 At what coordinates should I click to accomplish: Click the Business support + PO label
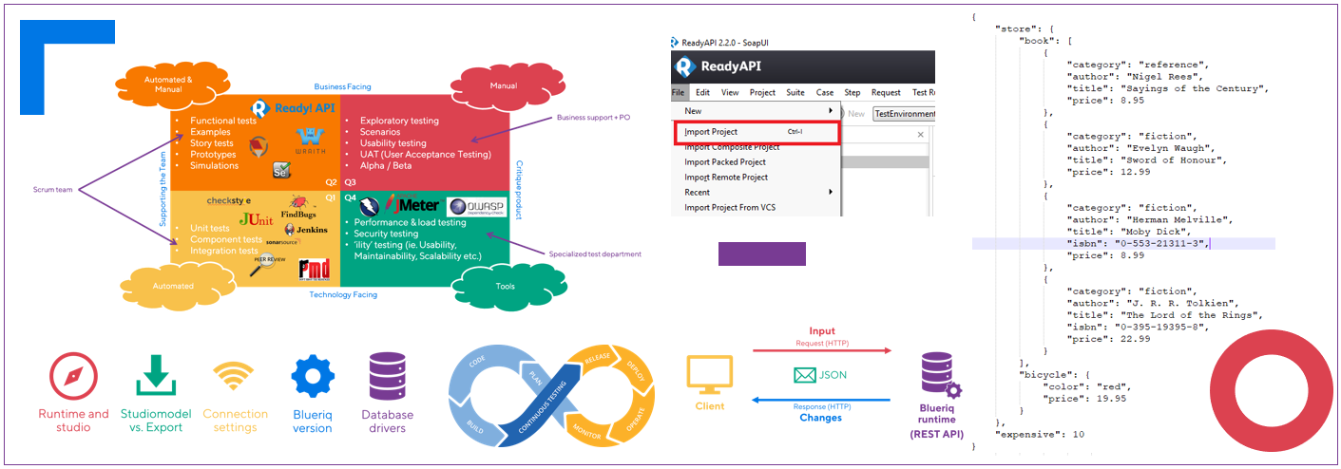[593, 117]
